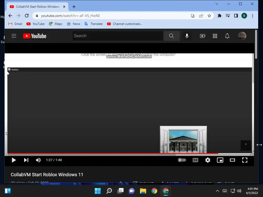
Task: Open the Windows Widgets button
Action: pos(8,191)
